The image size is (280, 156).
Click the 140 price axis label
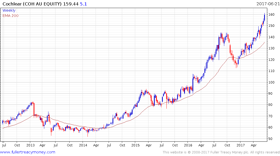click(x=271, y=37)
